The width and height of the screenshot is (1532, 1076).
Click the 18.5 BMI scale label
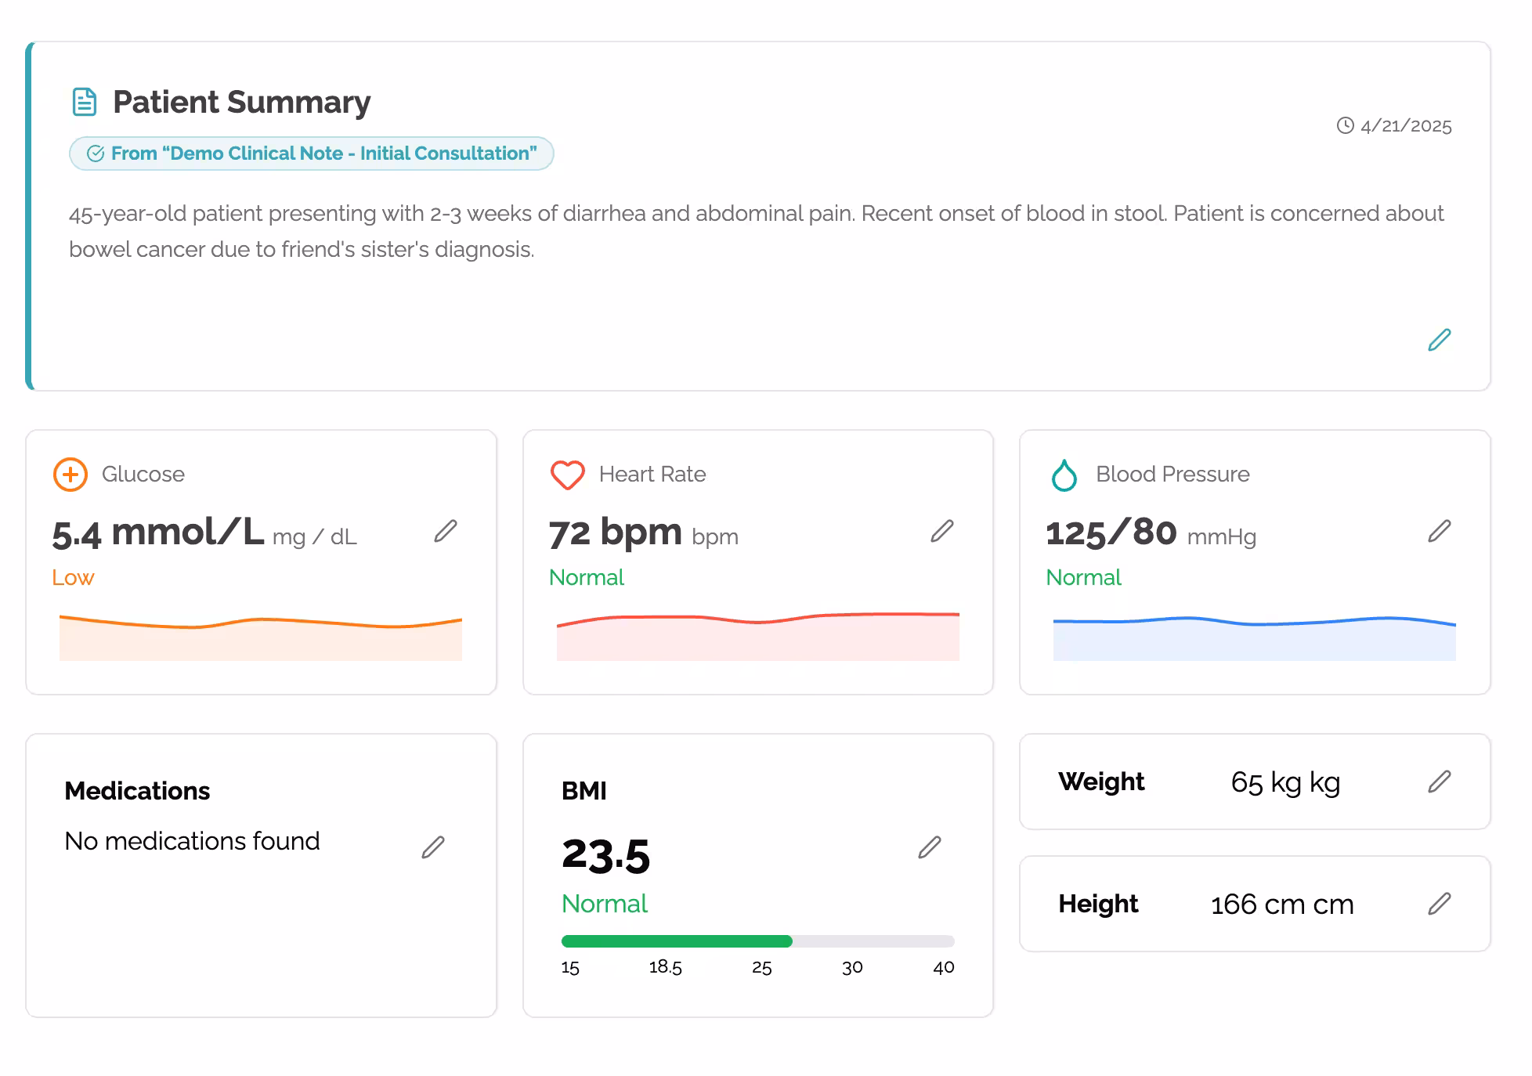665,967
